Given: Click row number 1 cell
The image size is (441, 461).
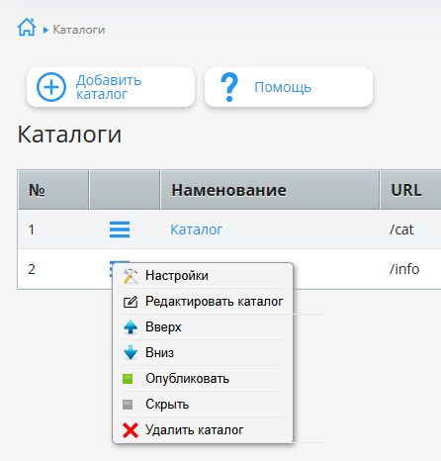Looking at the screenshot, I should tap(32, 230).
